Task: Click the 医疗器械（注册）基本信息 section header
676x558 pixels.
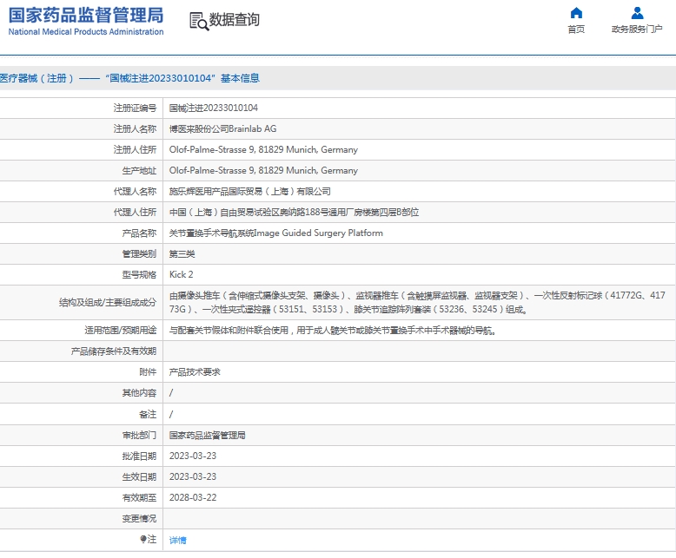Action: click(x=129, y=78)
